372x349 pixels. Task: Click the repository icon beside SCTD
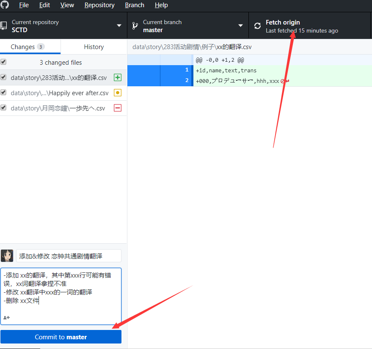(x=3, y=26)
